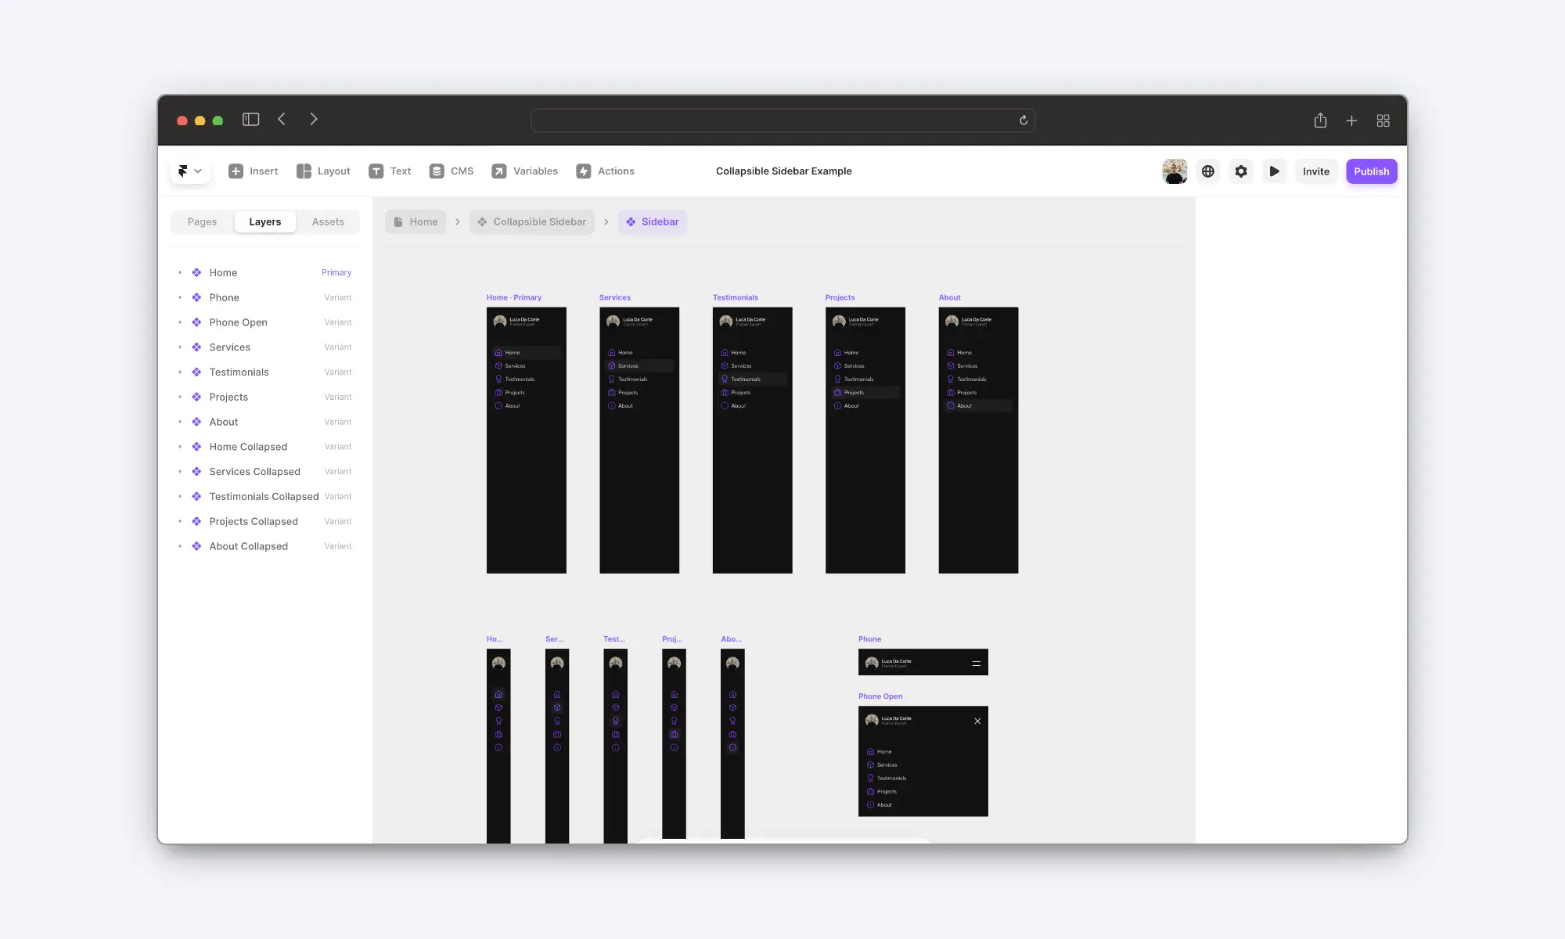Image resolution: width=1565 pixels, height=939 pixels.
Task: Click hamburger menu in Phone variant
Action: (976, 664)
